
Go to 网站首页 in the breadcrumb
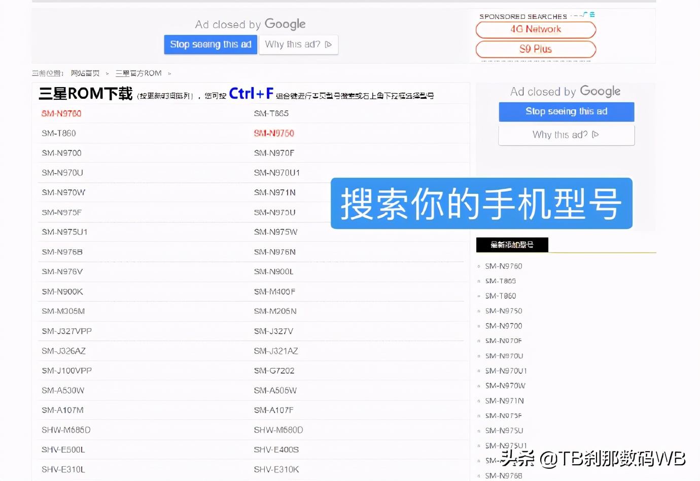pos(86,73)
